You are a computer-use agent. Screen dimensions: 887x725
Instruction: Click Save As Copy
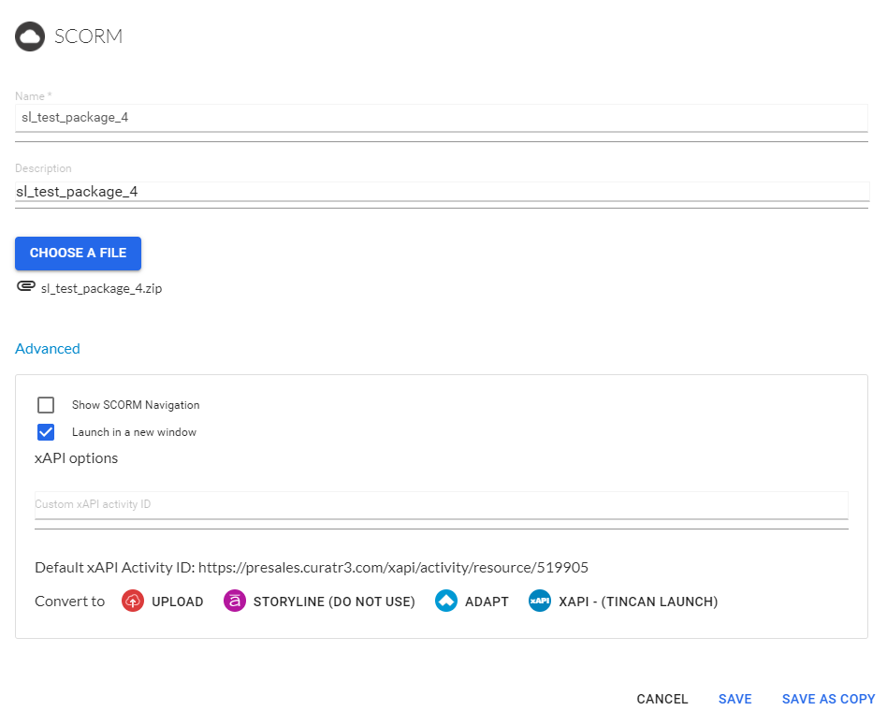pos(828,699)
